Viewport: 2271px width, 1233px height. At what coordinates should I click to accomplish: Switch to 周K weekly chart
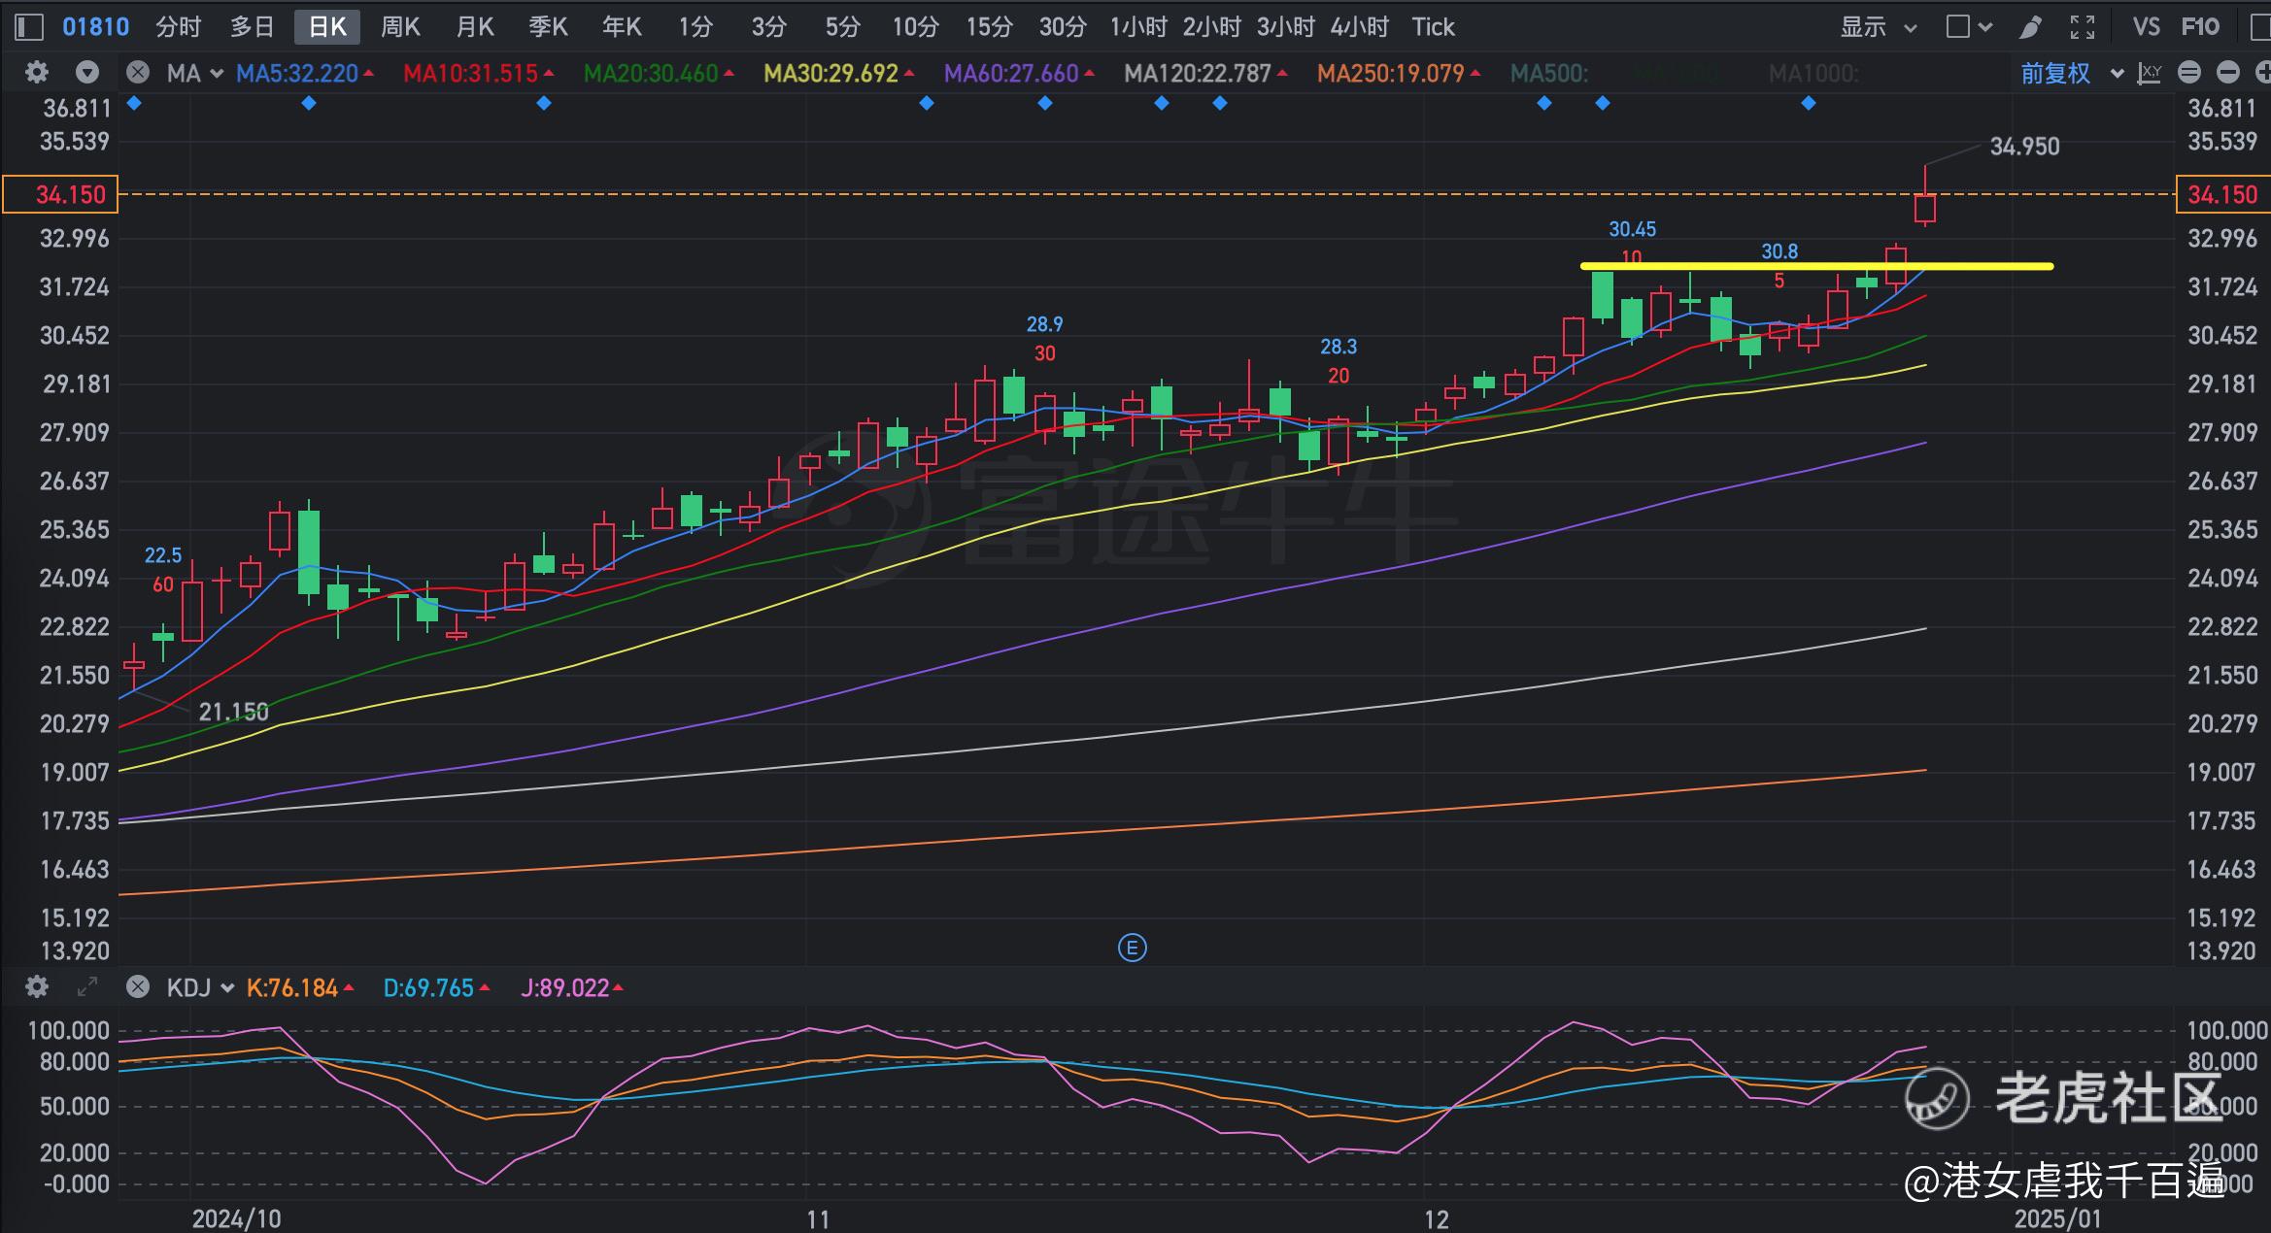(400, 27)
